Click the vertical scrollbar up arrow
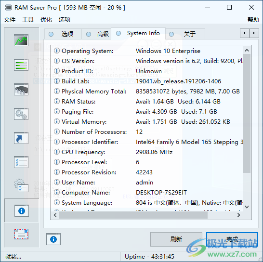This screenshot has height=262, width=263. (x=247, y=50)
